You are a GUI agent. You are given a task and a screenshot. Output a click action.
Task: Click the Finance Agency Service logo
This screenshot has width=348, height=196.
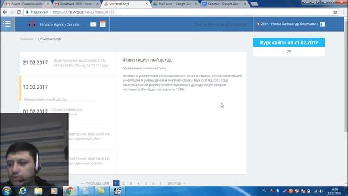[x=53, y=24]
